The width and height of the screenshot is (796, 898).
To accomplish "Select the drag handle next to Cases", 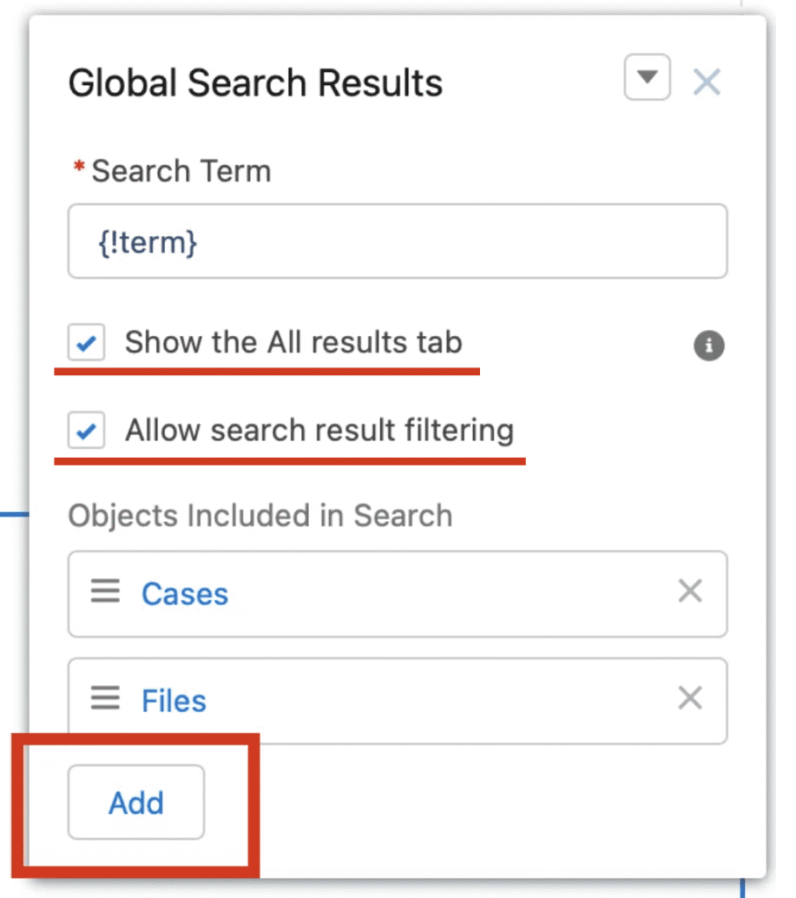I will click(104, 592).
